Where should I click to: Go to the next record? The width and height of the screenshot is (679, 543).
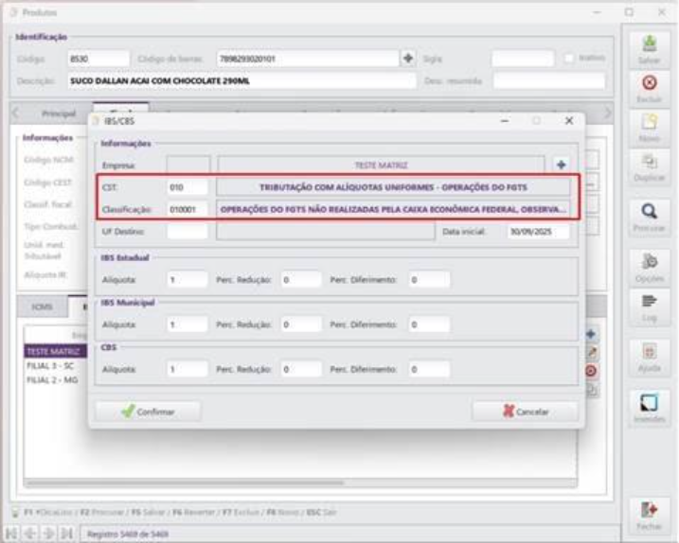[48, 534]
